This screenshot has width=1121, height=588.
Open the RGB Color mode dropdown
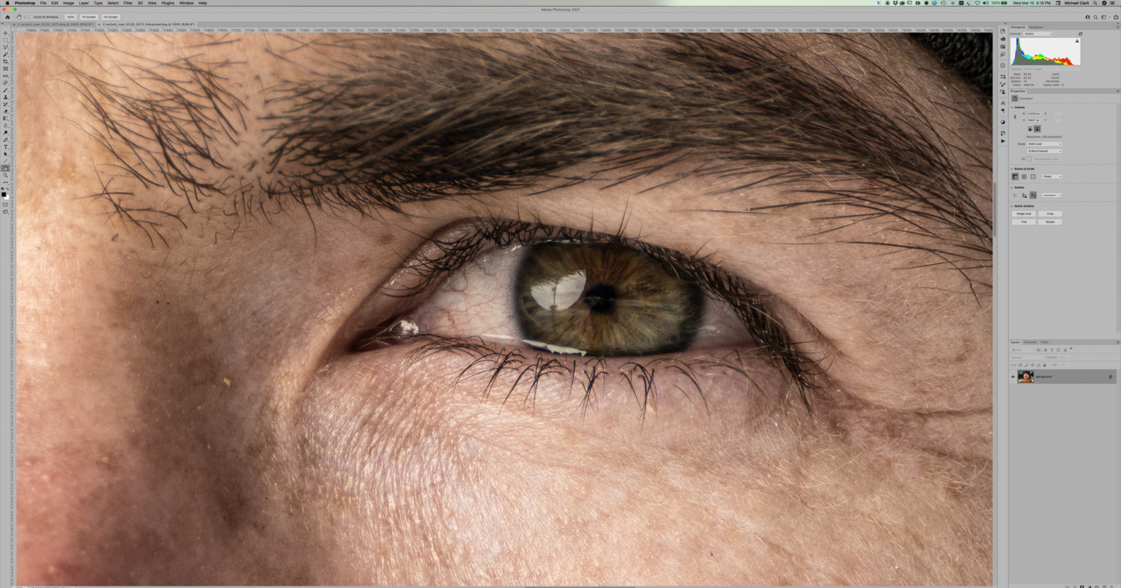pyautogui.click(x=1044, y=144)
